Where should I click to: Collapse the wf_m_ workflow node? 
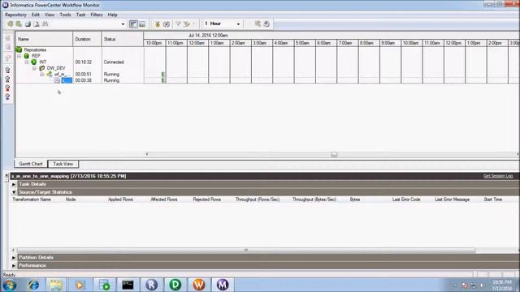(42, 75)
